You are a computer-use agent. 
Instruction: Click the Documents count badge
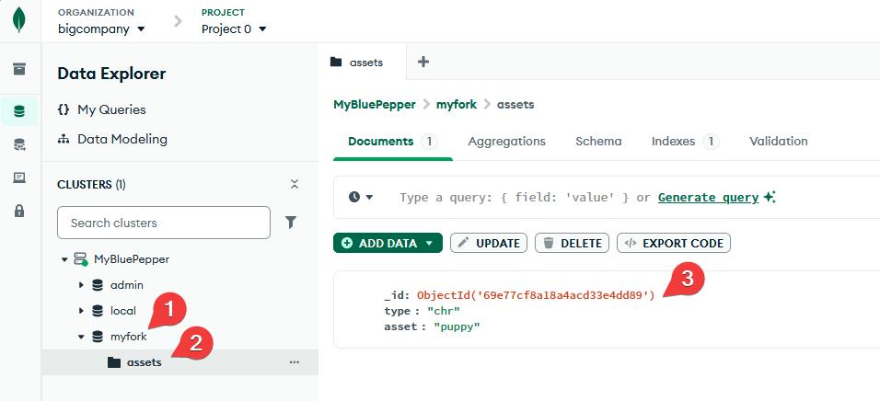click(429, 142)
